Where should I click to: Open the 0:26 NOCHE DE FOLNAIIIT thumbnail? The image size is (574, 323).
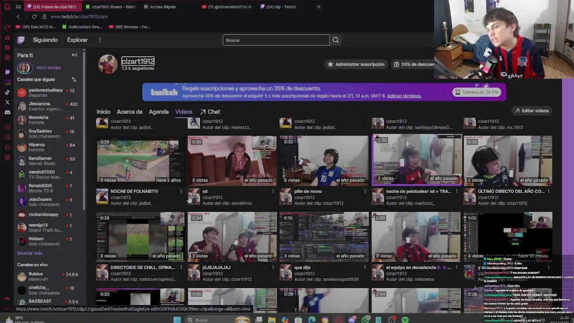[140, 160]
